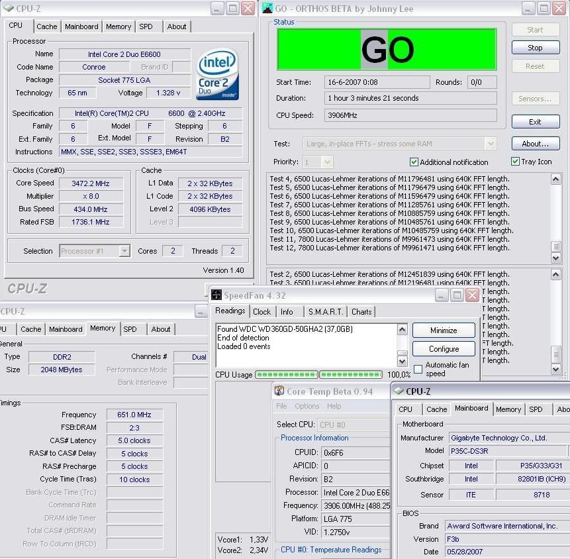The image size is (570, 559).
Task: Open the S.M.A.R.T. tab in SpeedFan
Action: pyautogui.click(x=325, y=312)
